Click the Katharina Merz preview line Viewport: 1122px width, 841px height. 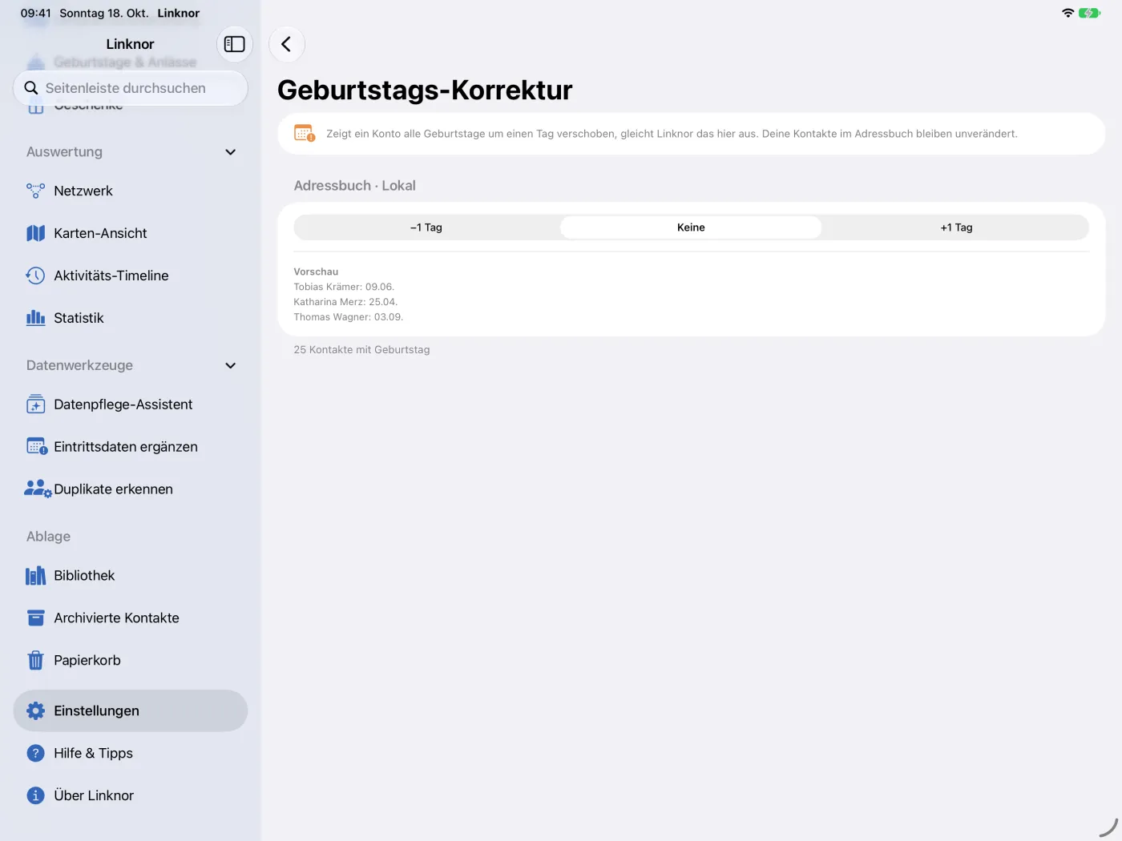click(x=345, y=302)
